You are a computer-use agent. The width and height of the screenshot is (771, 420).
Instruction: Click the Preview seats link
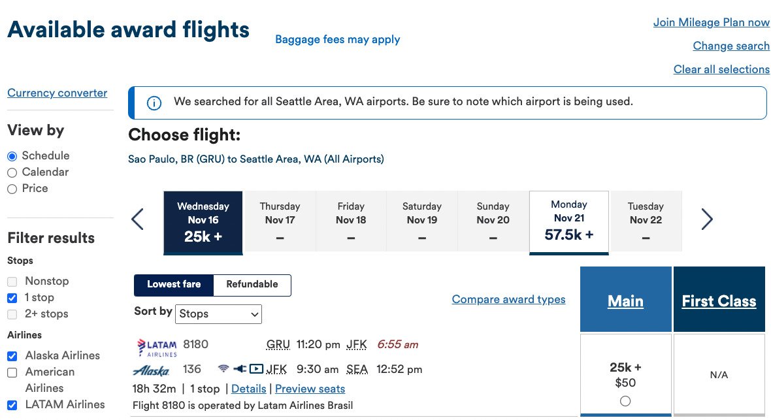click(310, 389)
